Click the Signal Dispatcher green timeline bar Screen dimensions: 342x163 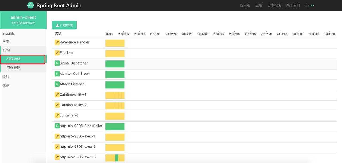point(115,64)
